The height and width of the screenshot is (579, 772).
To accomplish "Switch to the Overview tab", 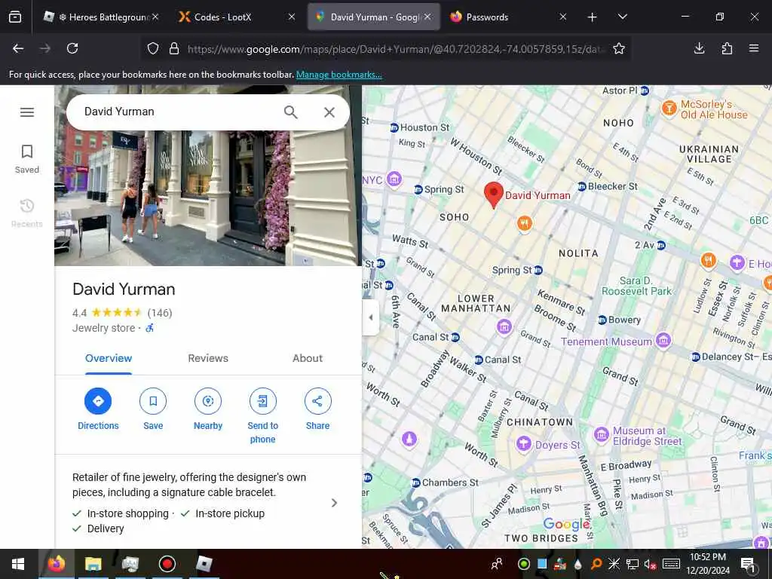I will 109,358.
